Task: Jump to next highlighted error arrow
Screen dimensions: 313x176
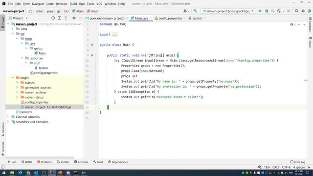Action: 304,24
